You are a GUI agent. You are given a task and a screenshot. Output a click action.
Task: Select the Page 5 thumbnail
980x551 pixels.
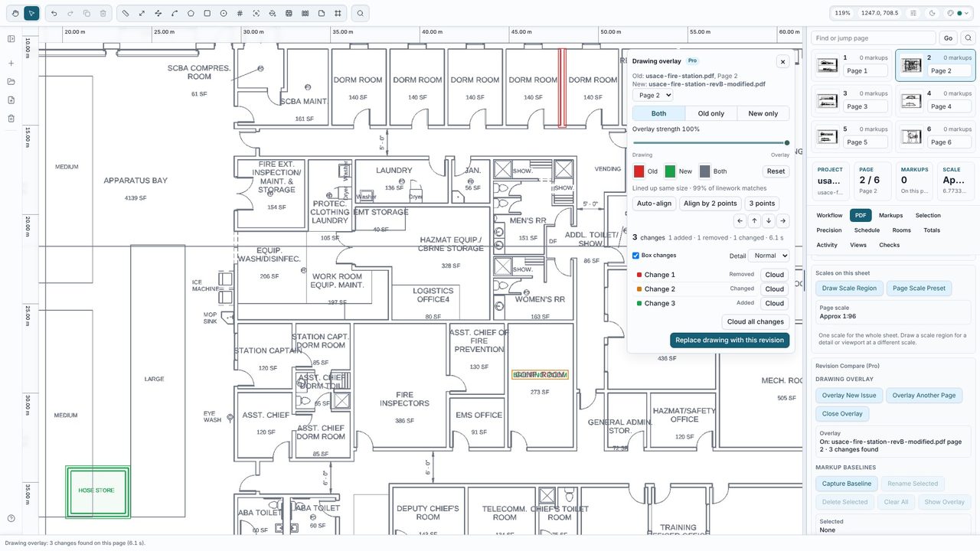click(851, 136)
